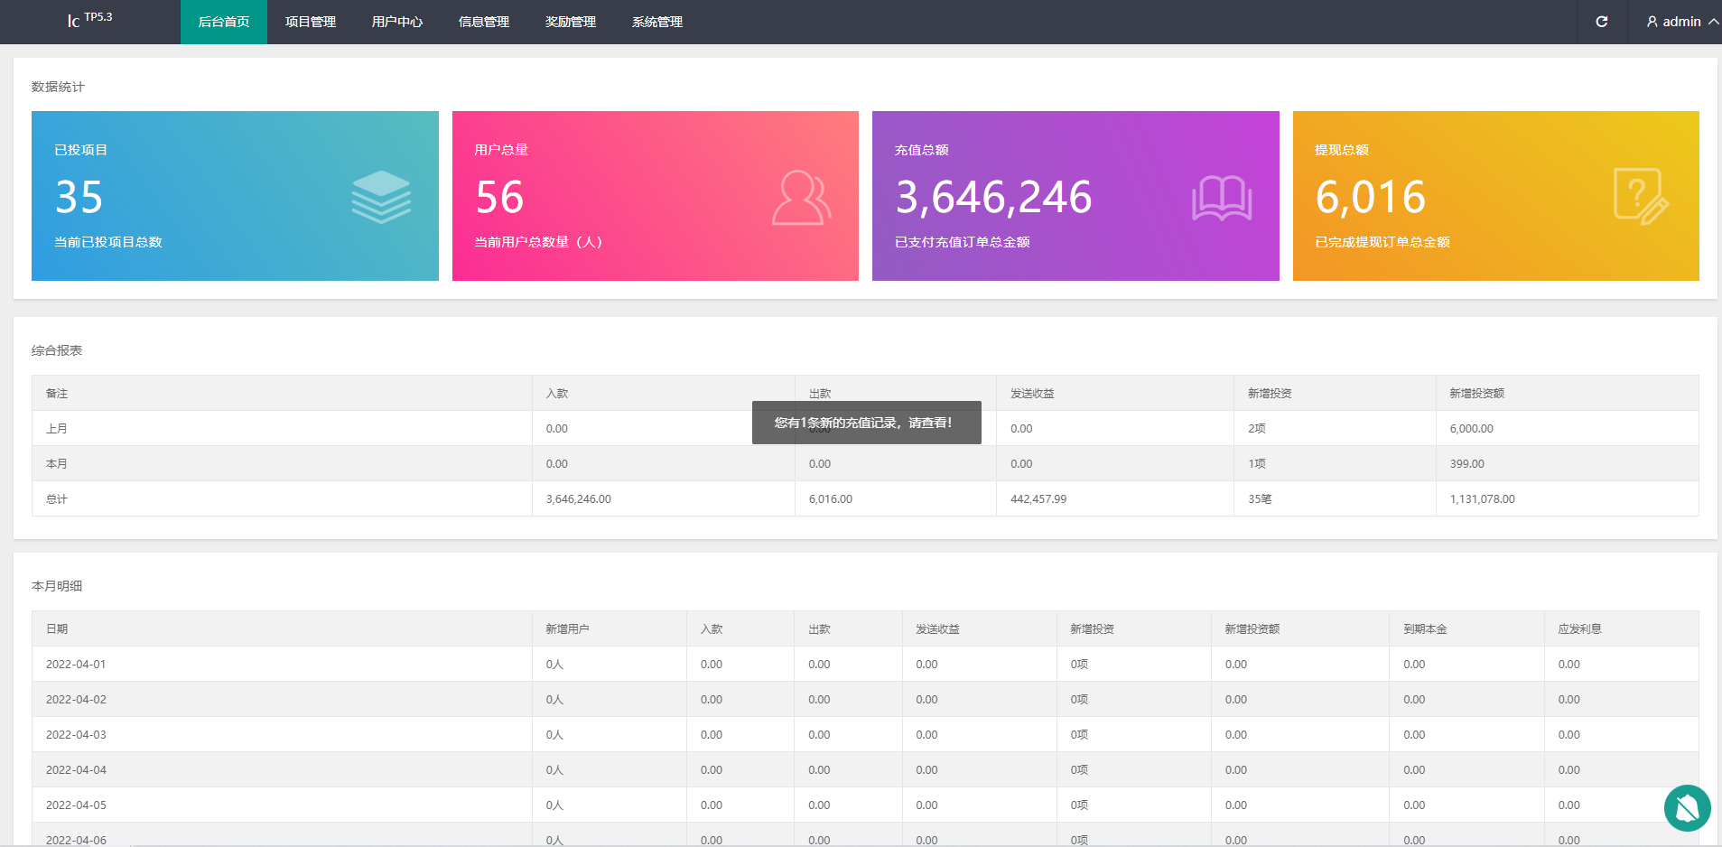Click the lc TP5.3 logo
Image resolution: width=1722 pixels, height=847 pixels.
click(x=89, y=20)
